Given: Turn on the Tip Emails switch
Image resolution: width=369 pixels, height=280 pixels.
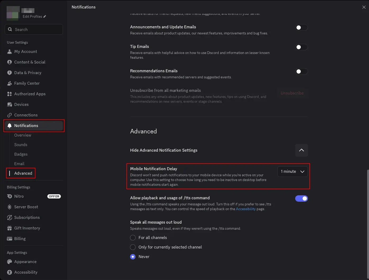Looking at the screenshot, I should [302, 47].
